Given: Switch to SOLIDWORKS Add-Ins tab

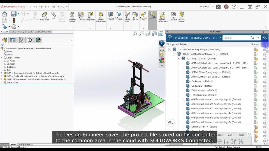Looking at the screenshot, I should click(43, 32).
